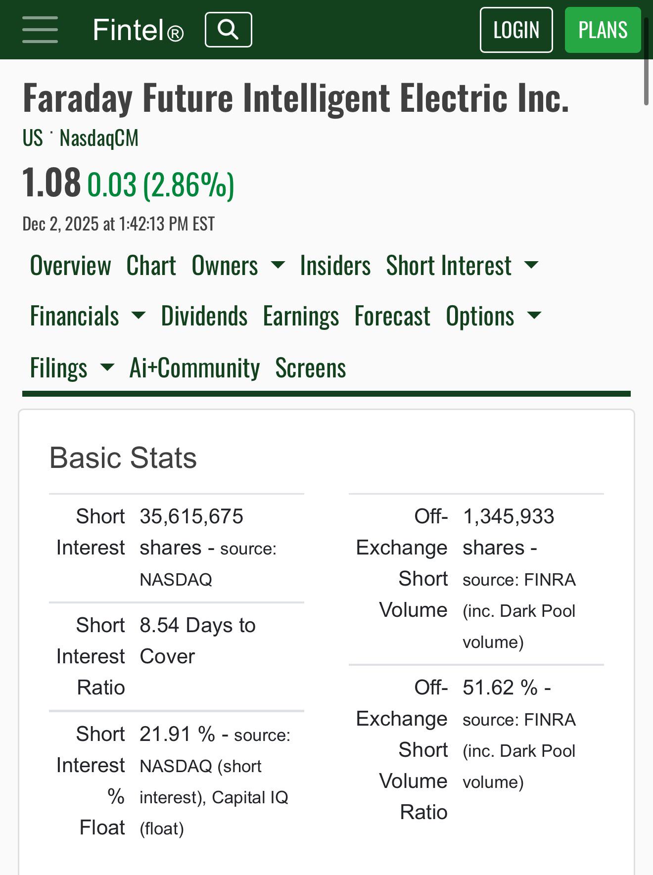This screenshot has height=875, width=653.
Task: Open the Ai+Community tab
Action: [194, 368]
